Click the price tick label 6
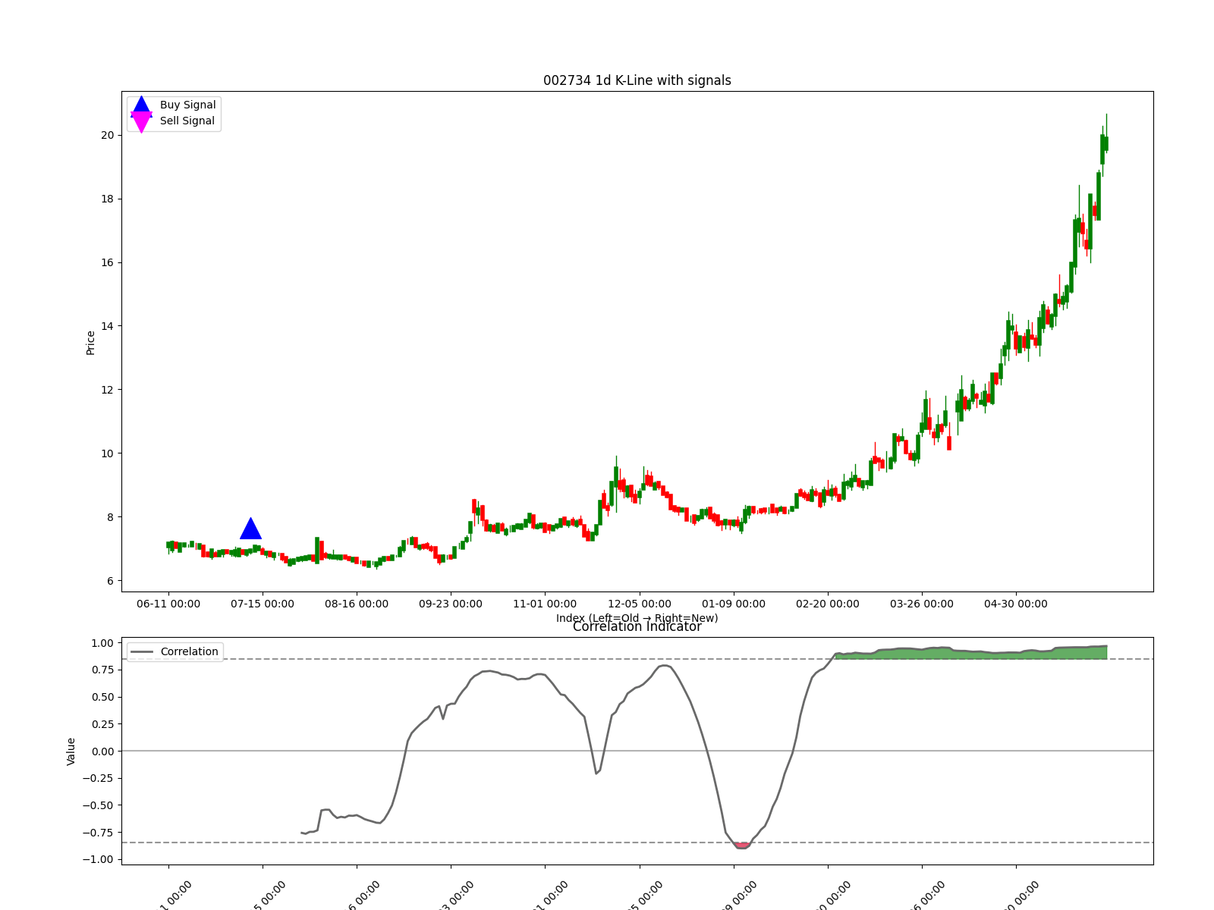Viewport: 1214px width, 910px height. 110,581
